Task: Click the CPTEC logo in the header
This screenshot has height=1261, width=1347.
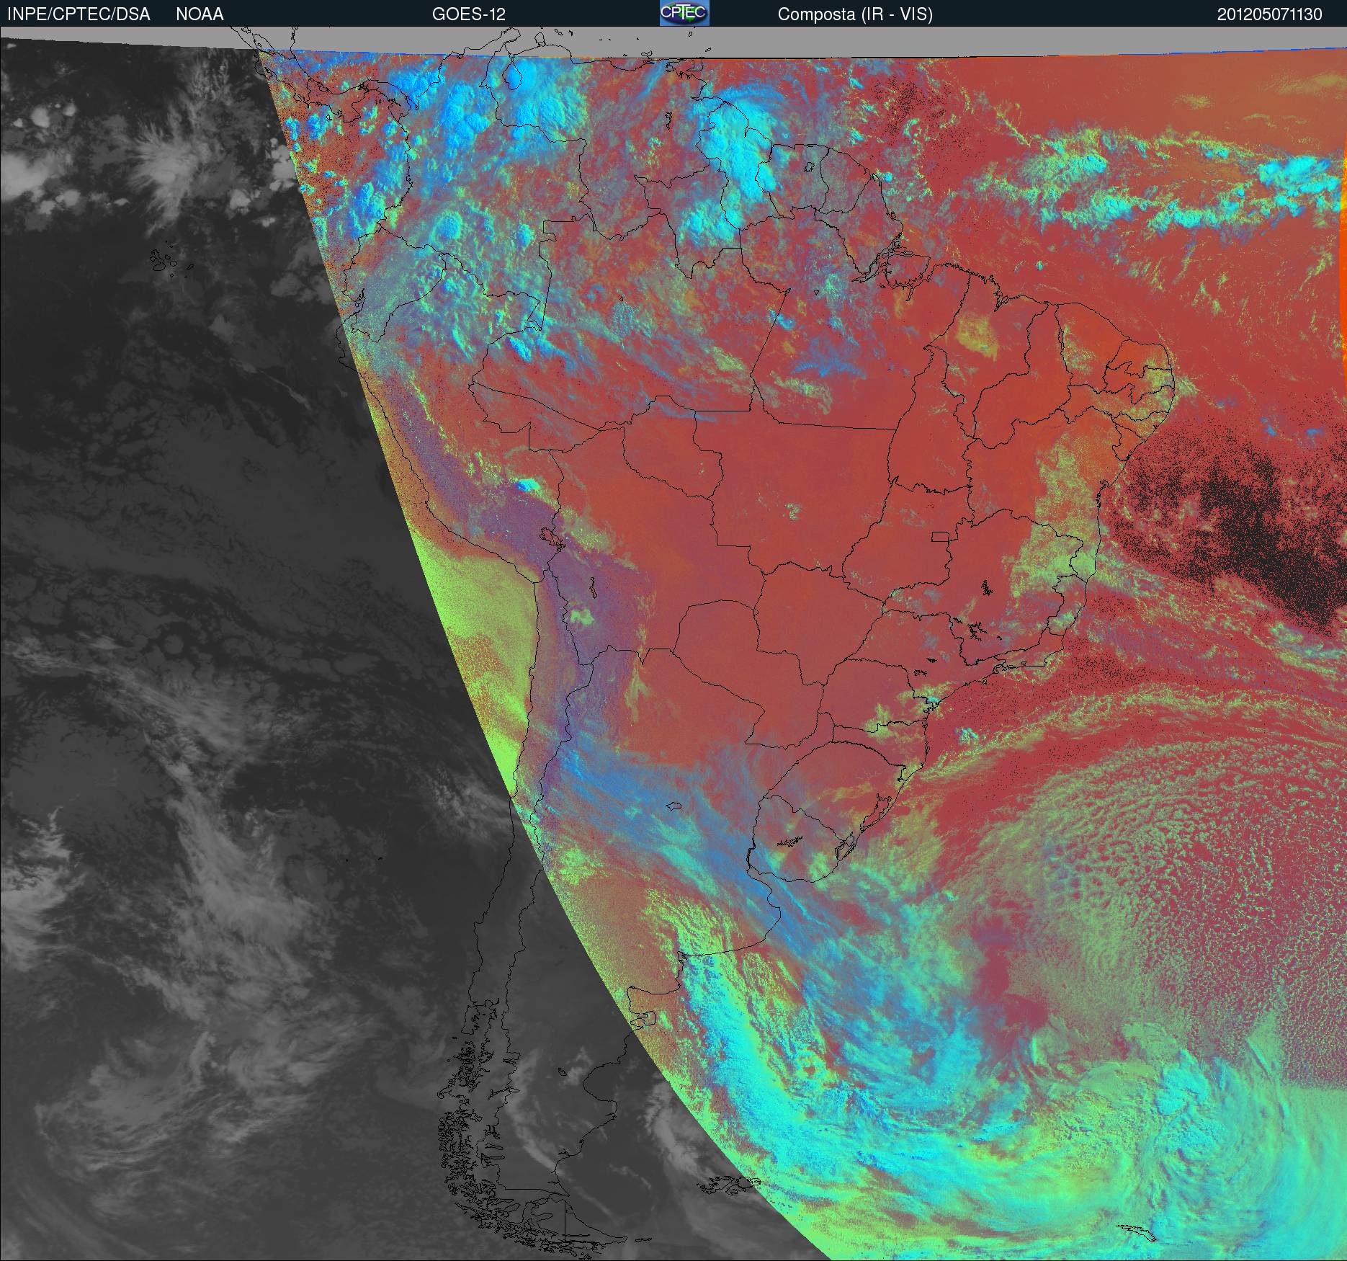Action: (x=684, y=13)
